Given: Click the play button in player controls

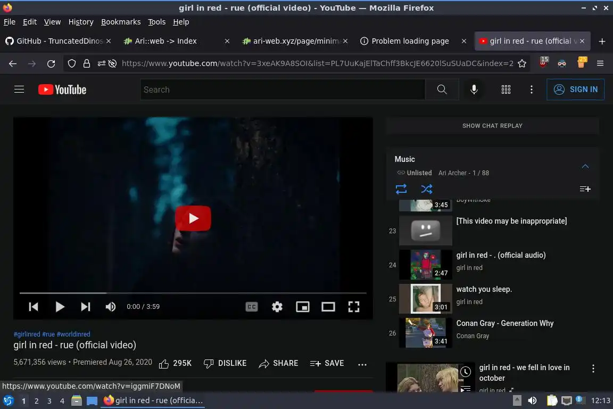Looking at the screenshot, I should 60,307.
